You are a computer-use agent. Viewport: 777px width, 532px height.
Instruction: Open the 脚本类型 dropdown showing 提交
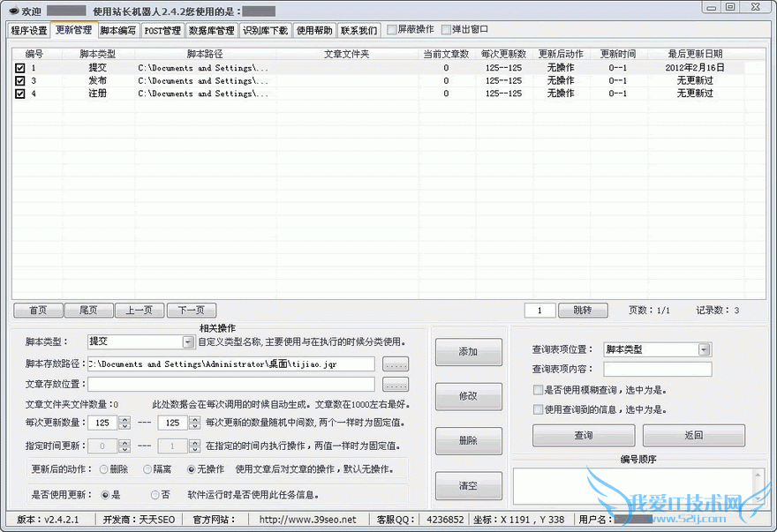pos(188,341)
